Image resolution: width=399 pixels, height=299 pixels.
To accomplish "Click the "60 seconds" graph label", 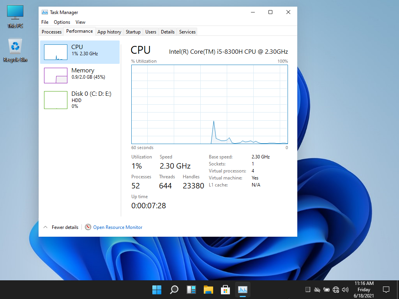I will pyautogui.click(x=142, y=148).
